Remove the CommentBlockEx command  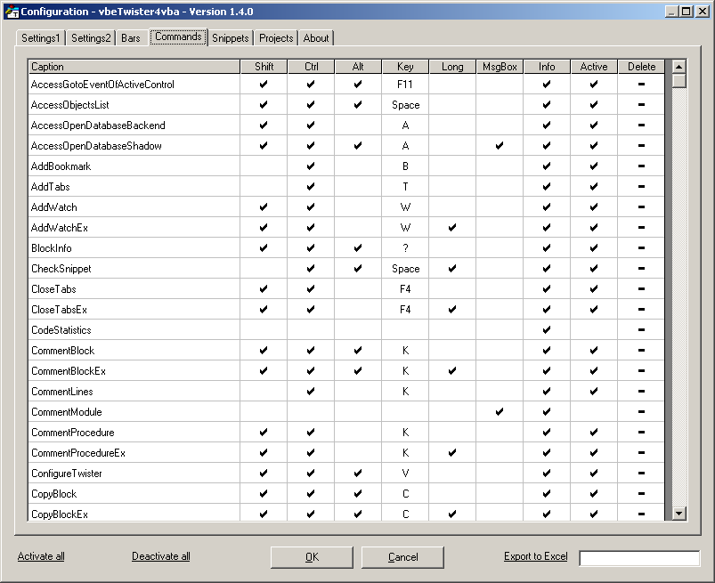[641, 370]
